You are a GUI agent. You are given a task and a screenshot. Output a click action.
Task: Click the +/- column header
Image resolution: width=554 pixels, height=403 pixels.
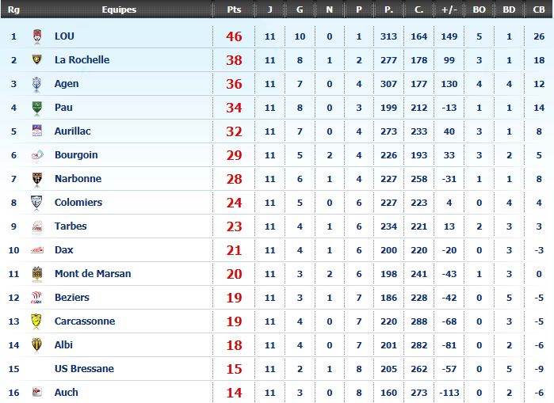coord(449,10)
